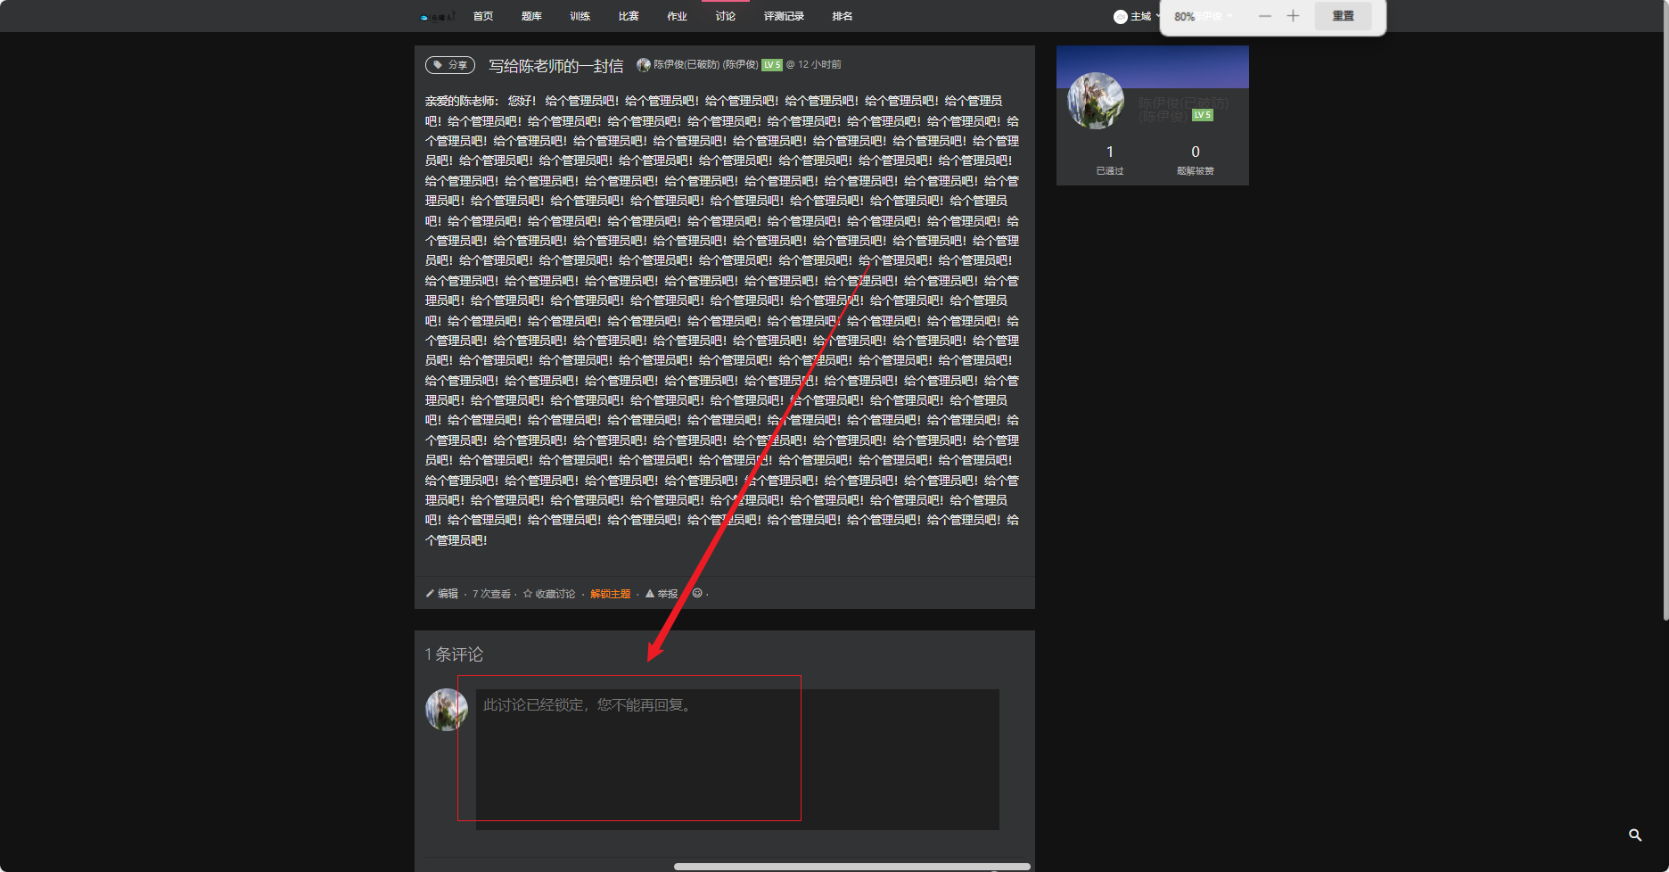Click the 分享 tag label
This screenshot has width=1669, height=872.
point(450,65)
